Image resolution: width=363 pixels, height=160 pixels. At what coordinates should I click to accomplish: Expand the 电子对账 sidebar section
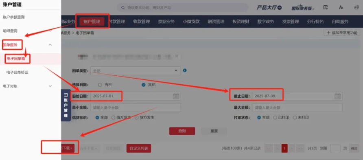click(x=50, y=86)
